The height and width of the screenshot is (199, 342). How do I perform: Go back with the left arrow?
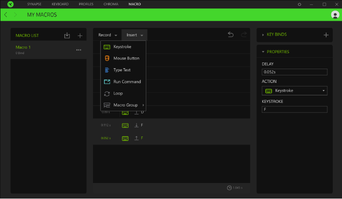pos(6,15)
